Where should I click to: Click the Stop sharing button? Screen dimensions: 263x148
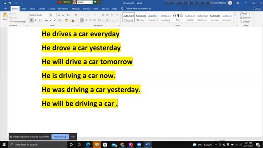(x=60, y=136)
